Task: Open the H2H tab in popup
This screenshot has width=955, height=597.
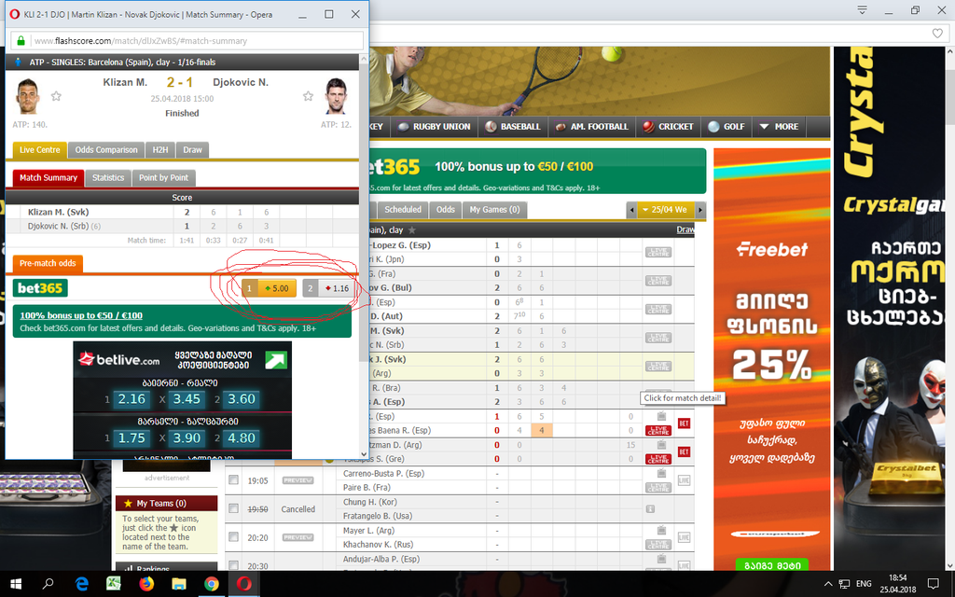Action: [160, 150]
